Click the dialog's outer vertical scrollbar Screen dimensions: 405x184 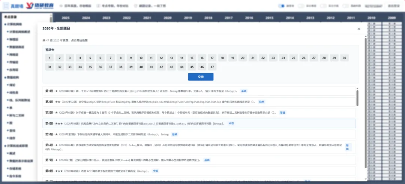pos(366,103)
